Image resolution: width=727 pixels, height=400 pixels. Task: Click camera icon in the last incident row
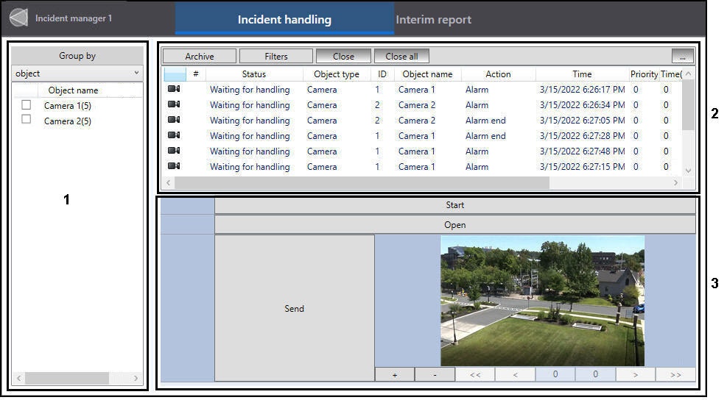174,166
